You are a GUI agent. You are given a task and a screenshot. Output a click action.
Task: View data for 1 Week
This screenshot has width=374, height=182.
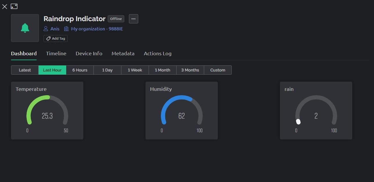(135, 70)
